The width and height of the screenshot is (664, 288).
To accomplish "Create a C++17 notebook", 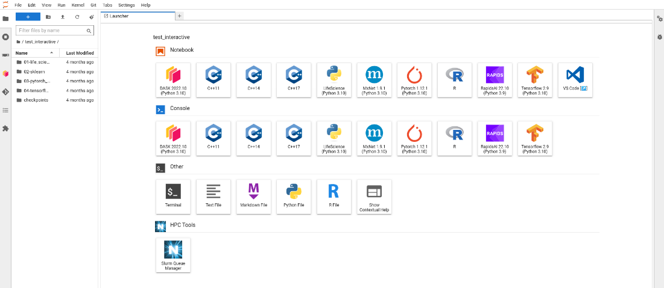I will pos(294,80).
